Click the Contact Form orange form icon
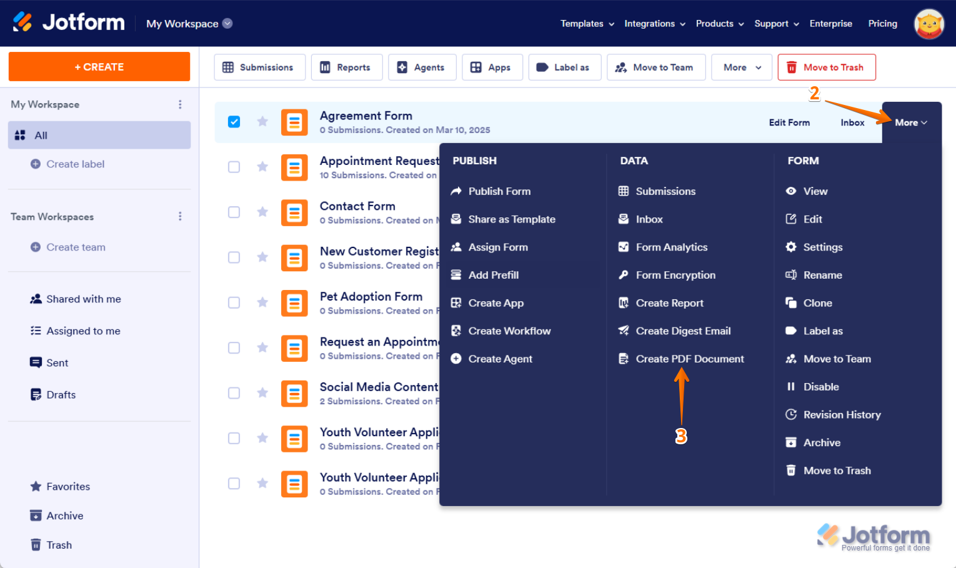The width and height of the screenshot is (956, 568). [x=294, y=213]
